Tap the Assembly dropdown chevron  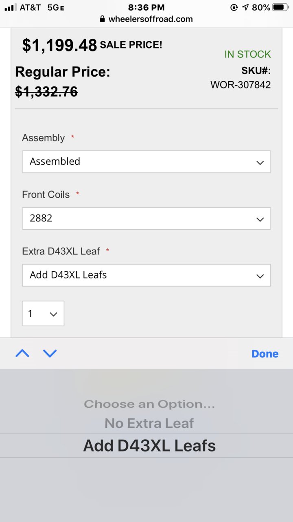point(260,162)
